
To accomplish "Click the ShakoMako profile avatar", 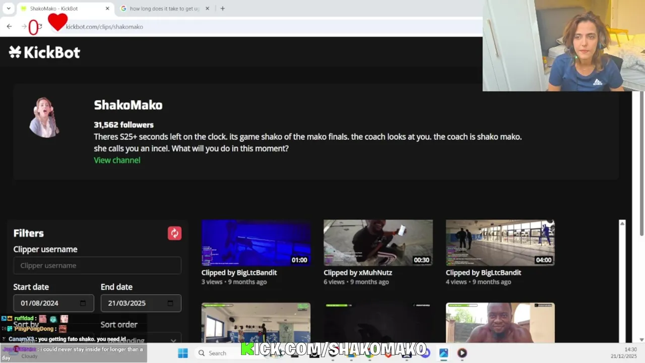I will click(x=44, y=117).
